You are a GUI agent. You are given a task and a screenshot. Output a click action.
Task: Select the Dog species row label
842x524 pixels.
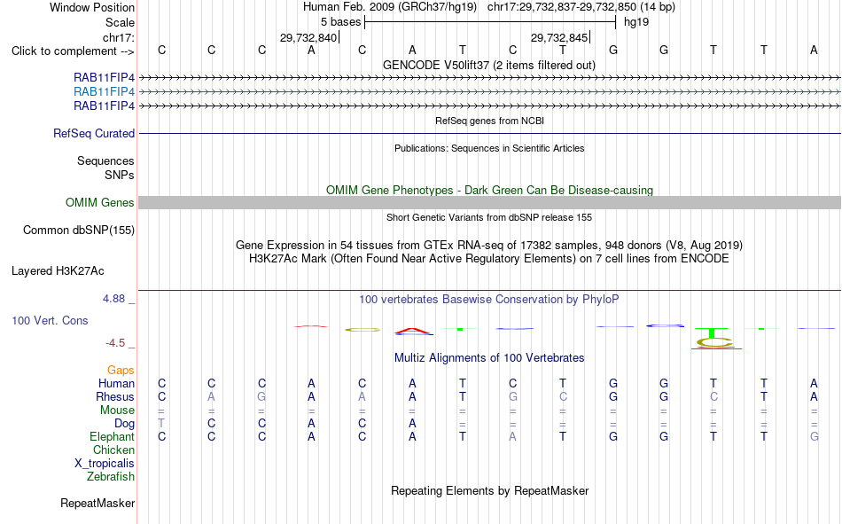(x=124, y=424)
